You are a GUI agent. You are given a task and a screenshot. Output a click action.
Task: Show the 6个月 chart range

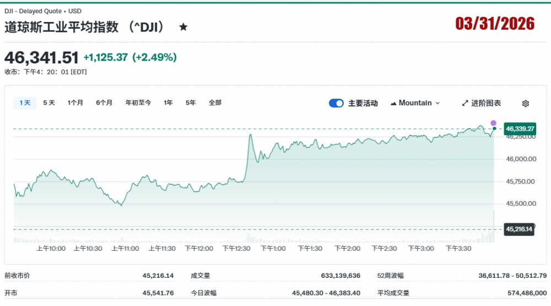tap(104, 103)
